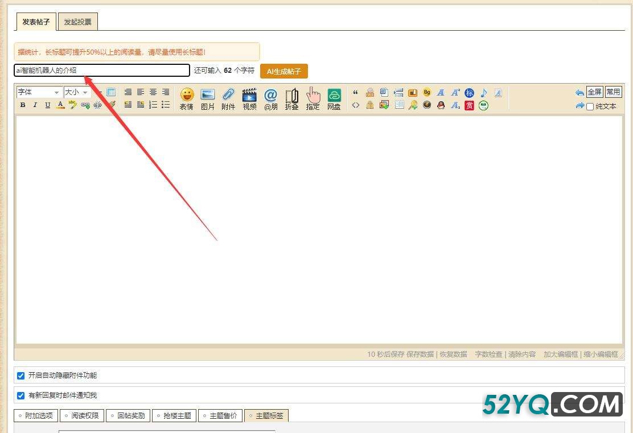Image resolution: width=633 pixels, height=433 pixels.
Task: Select the 主题售价 tab
Action: 220,416
